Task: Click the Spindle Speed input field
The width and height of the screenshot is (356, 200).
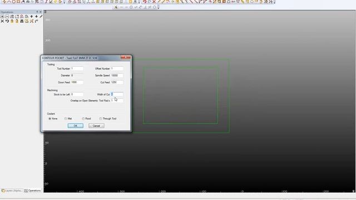Action: coord(117,76)
